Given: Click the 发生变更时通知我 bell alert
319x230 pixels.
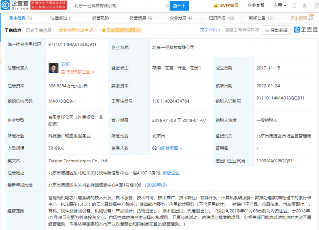Looking at the screenshot, I should pyautogui.click(x=121, y=30).
